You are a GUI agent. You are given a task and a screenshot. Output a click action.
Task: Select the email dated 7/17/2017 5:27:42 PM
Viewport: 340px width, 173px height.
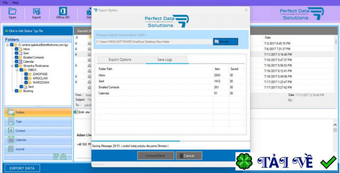[x=278, y=88]
